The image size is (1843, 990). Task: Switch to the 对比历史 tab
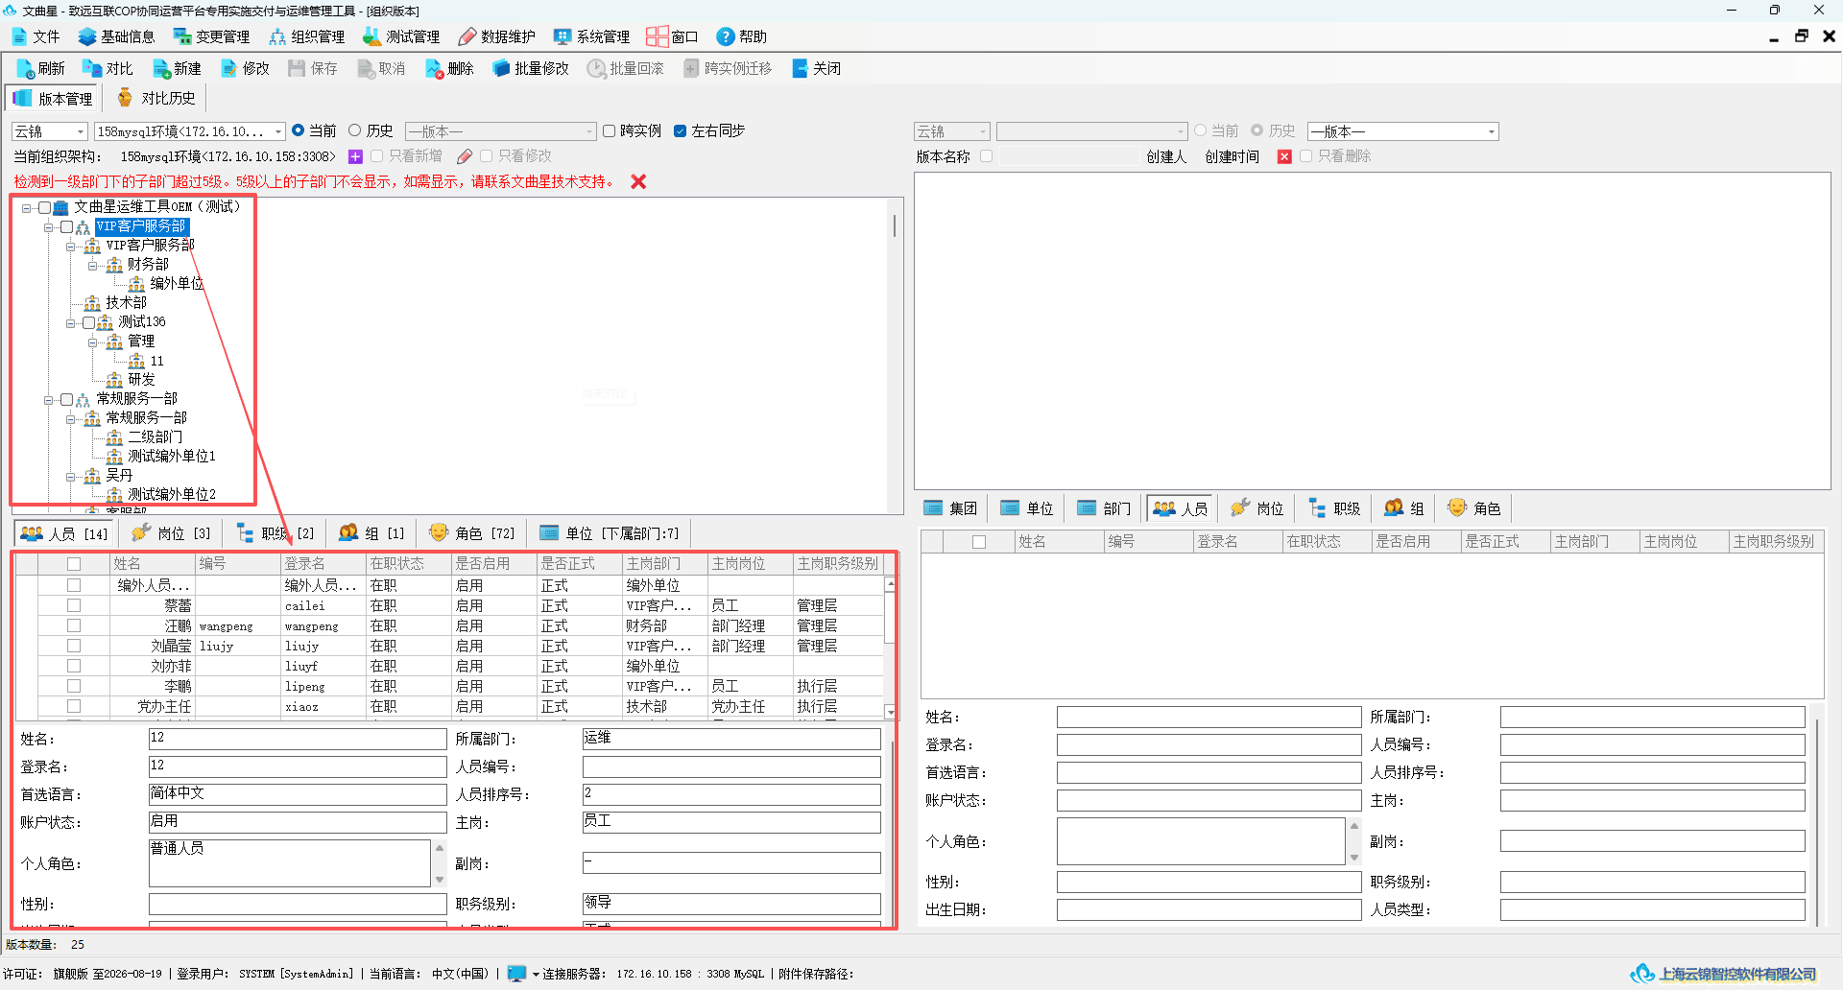[x=156, y=98]
